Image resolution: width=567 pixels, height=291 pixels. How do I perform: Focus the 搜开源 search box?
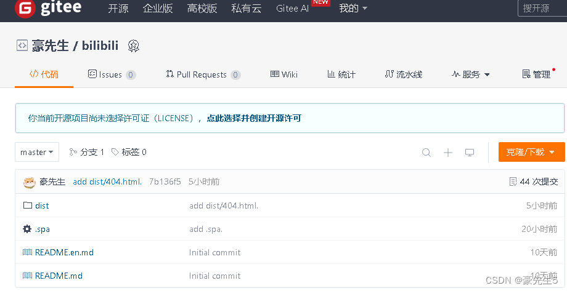point(542,8)
